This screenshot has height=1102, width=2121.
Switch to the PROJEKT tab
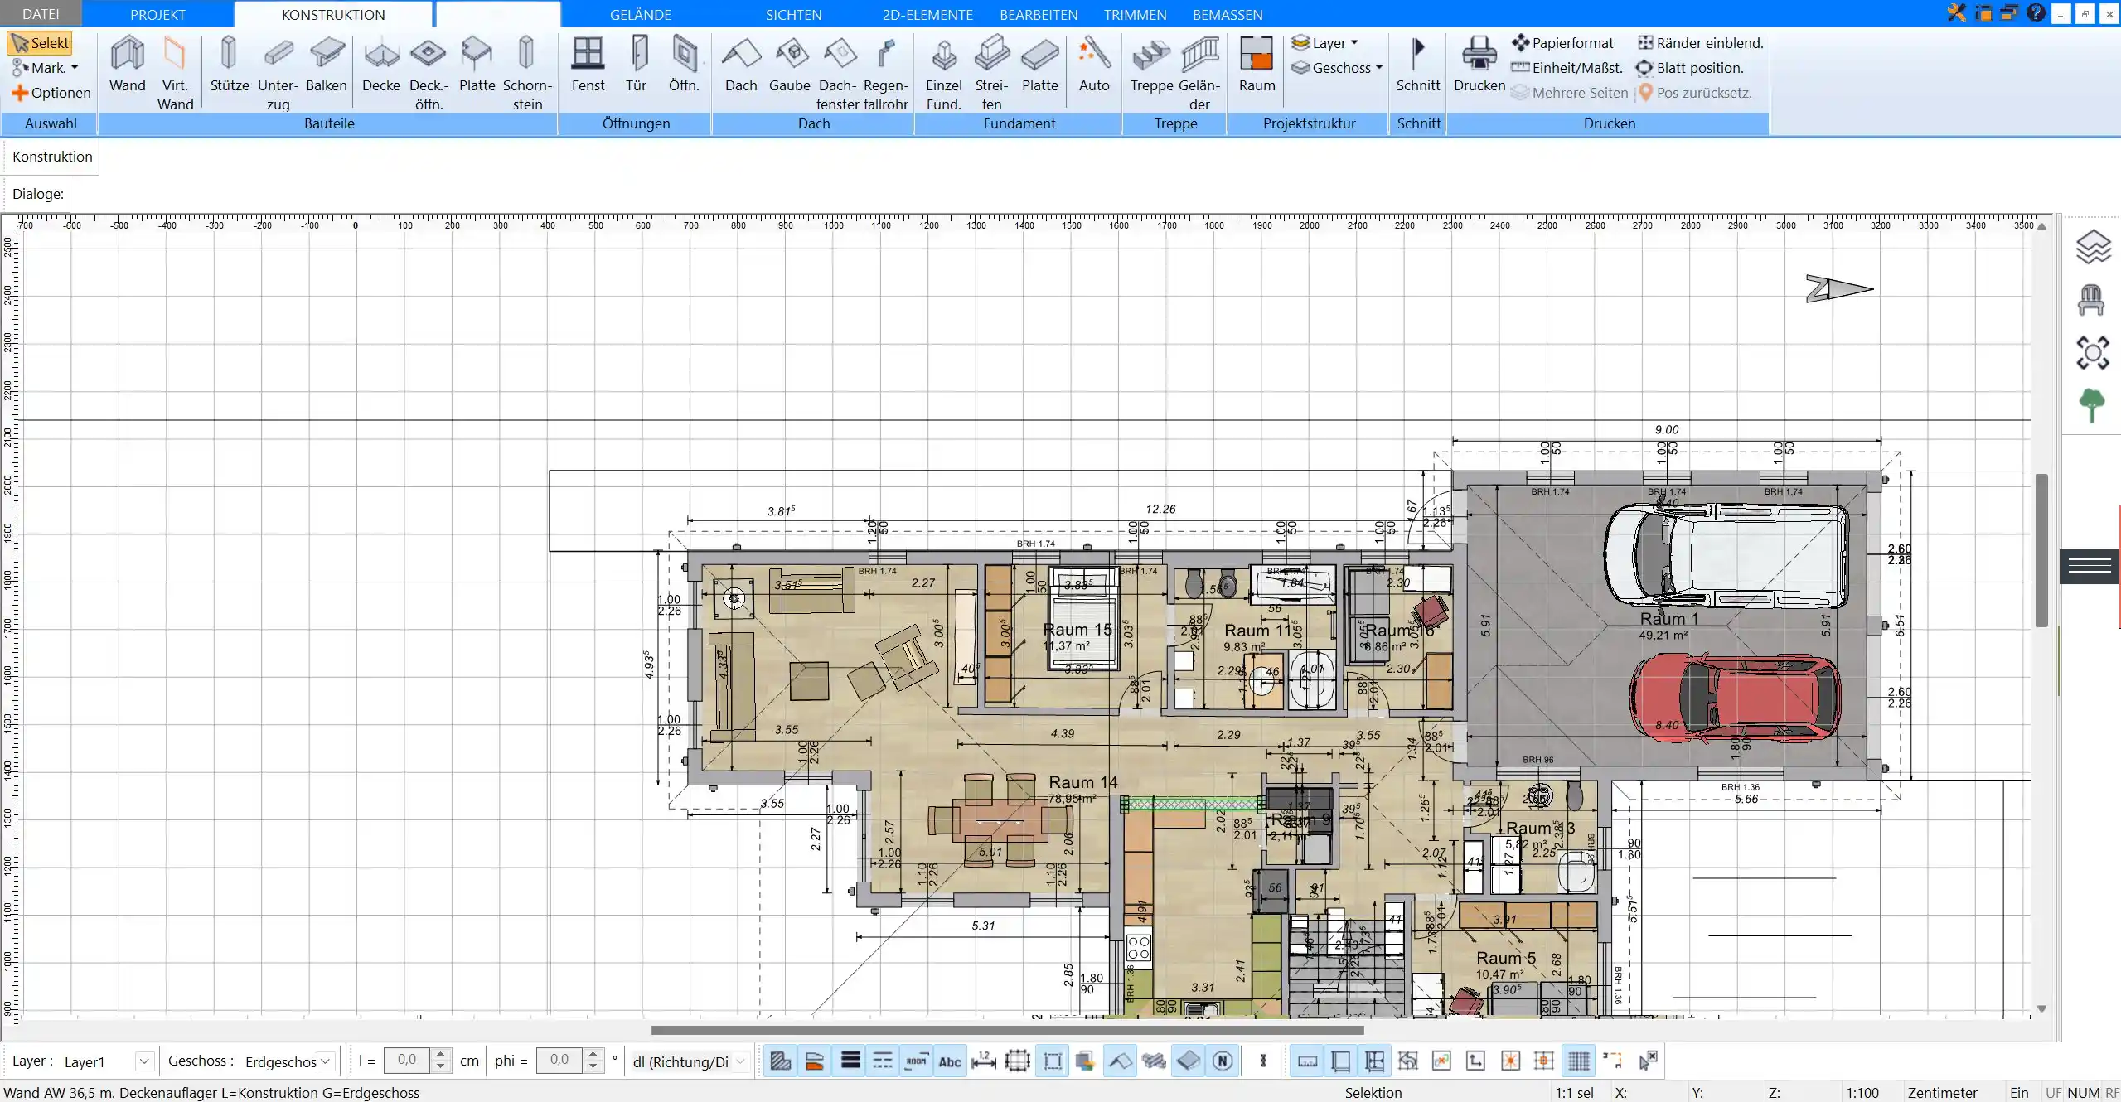coord(157,15)
